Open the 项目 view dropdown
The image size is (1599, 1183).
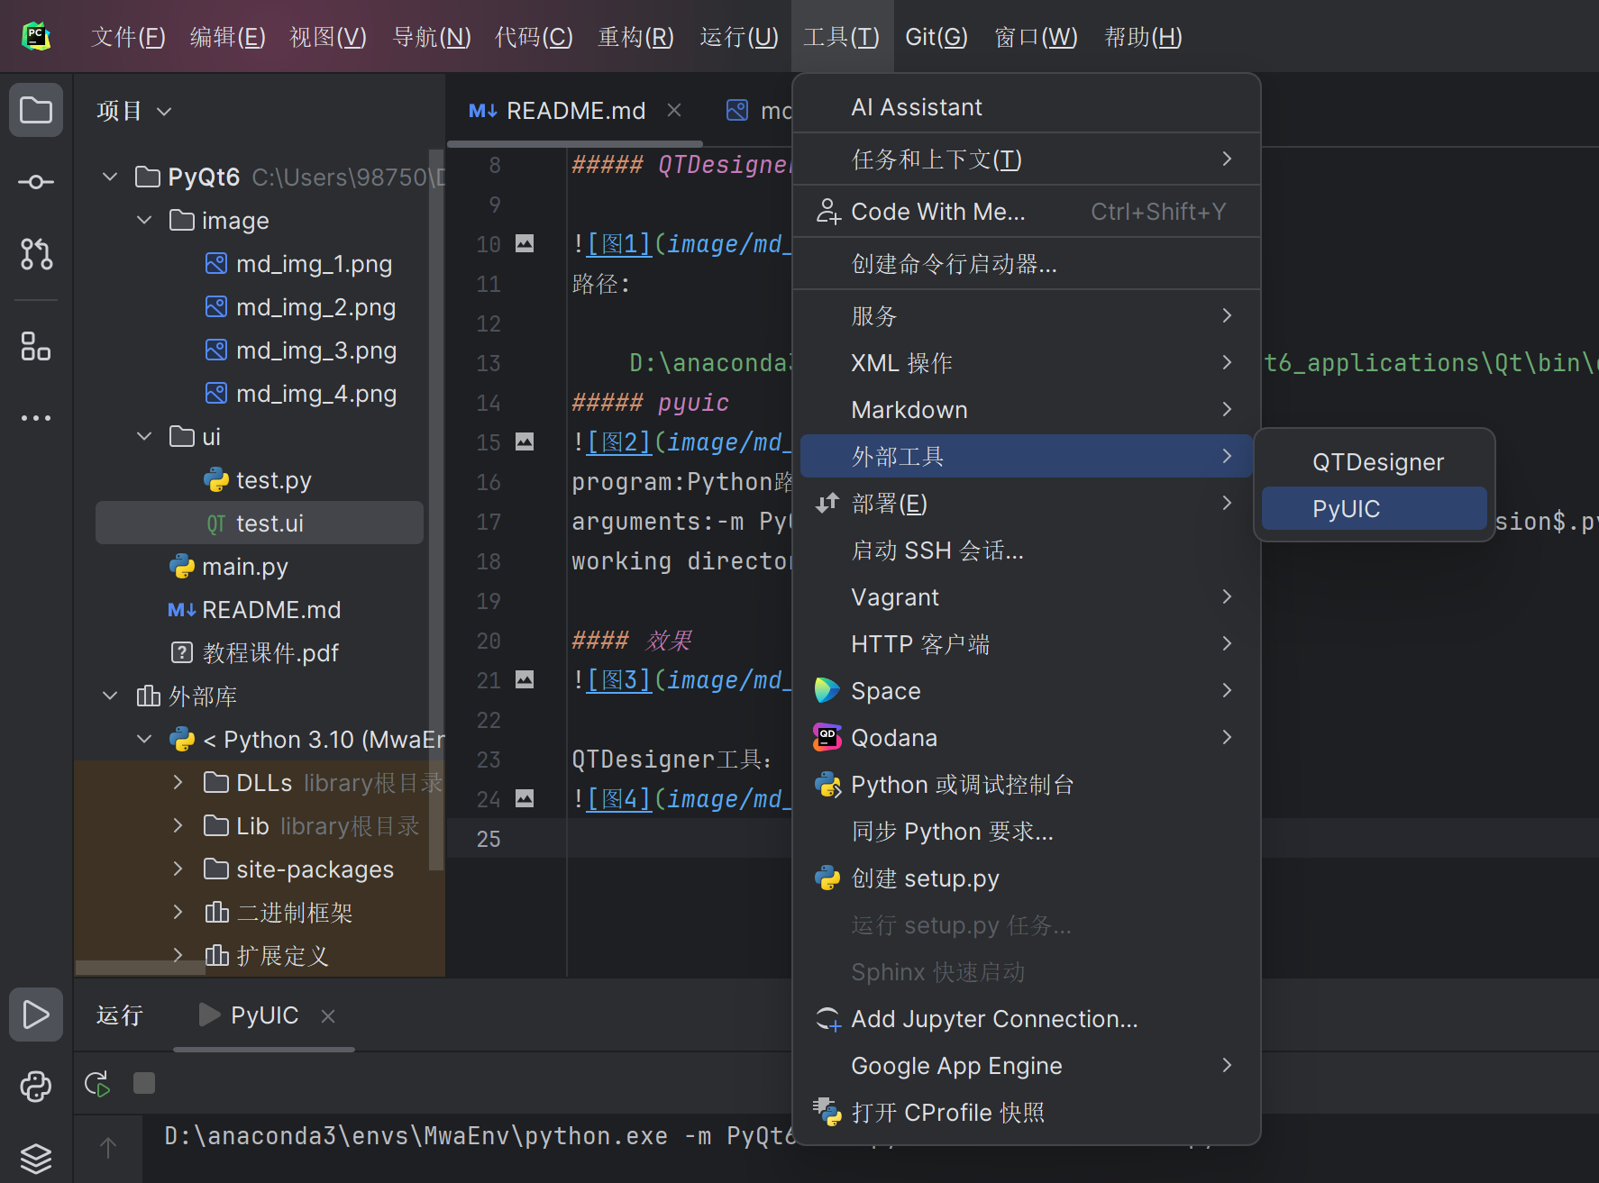pos(134,111)
